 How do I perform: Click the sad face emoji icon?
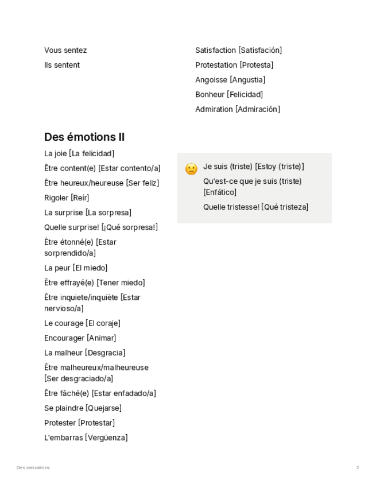click(191, 169)
